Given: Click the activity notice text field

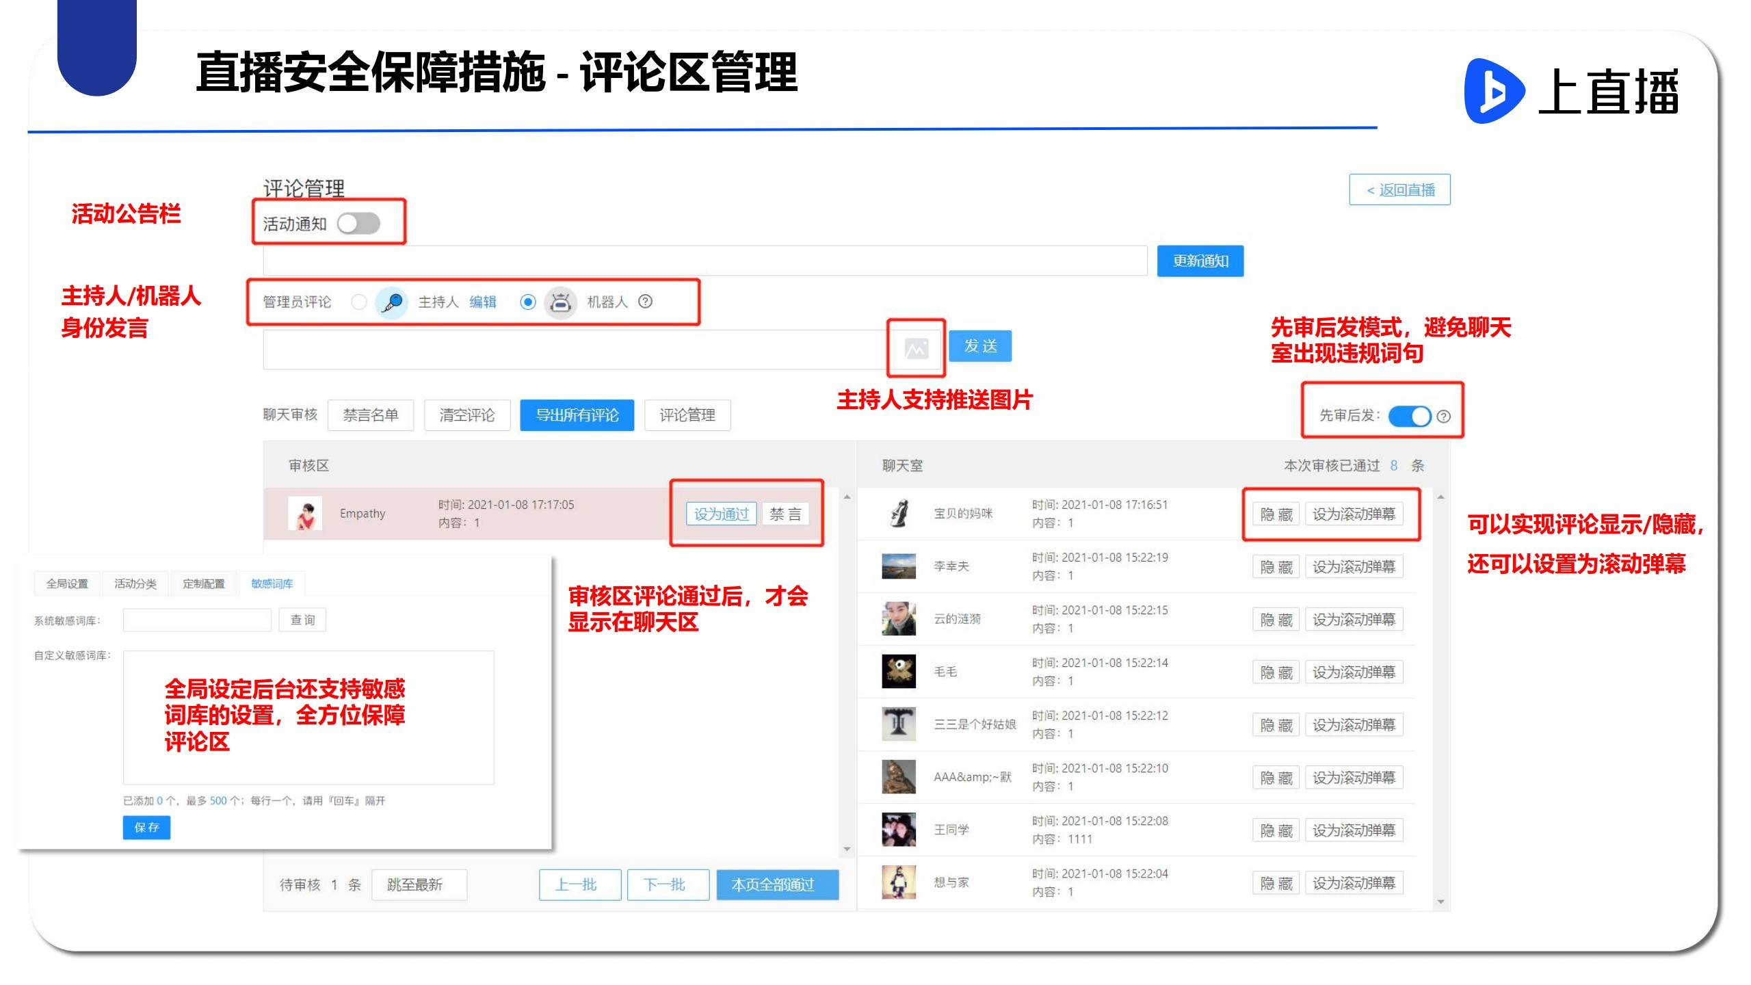Looking at the screenshot, I should tap(705, 261).
